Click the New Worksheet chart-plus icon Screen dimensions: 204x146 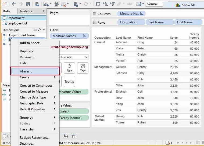point(46,4)
